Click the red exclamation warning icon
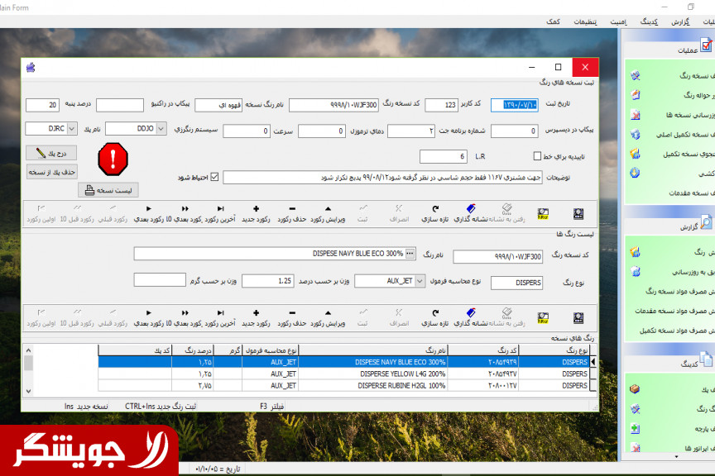Image resolution: width=715 pixels, height=476 pixels. pos(113,158)
